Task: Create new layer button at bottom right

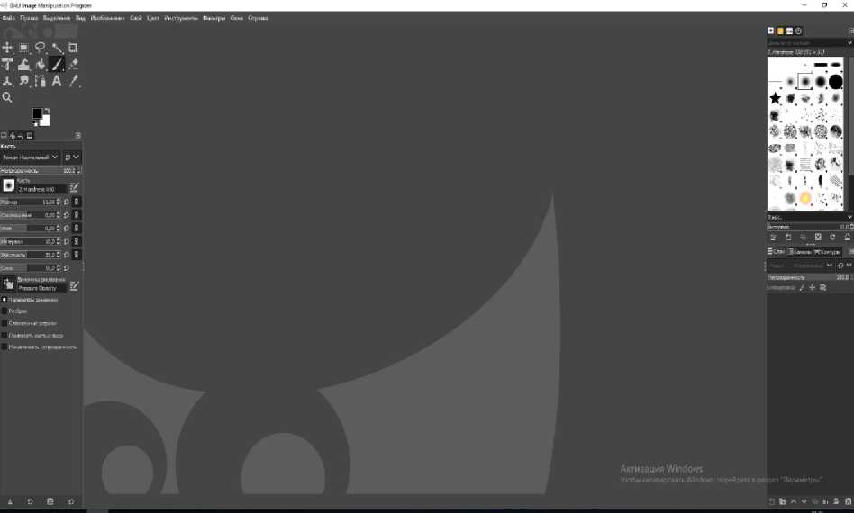Action: pos(771,501)
